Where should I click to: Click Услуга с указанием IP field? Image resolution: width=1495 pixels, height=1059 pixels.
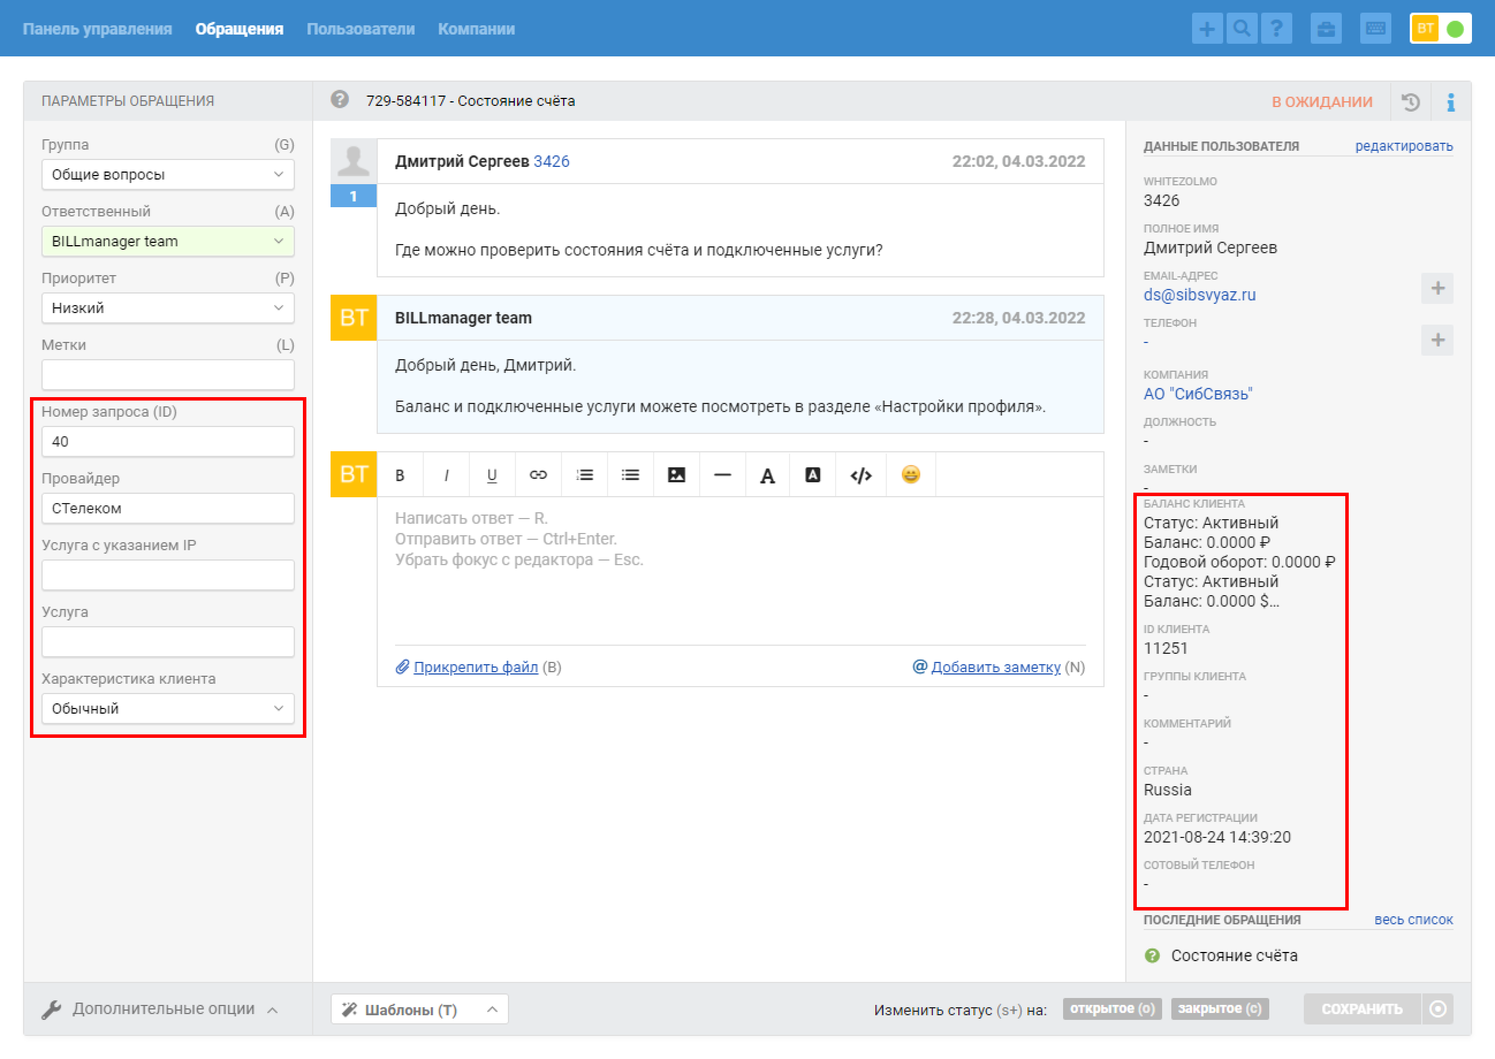click(168, 575)
